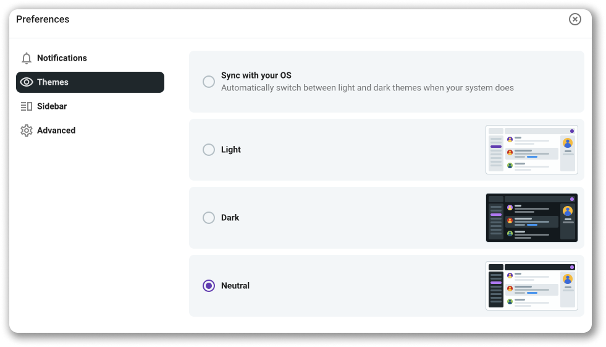Click the selected Neutral radio button
The height and width of the screenshot is (347, 606).
tap(209, 286)
